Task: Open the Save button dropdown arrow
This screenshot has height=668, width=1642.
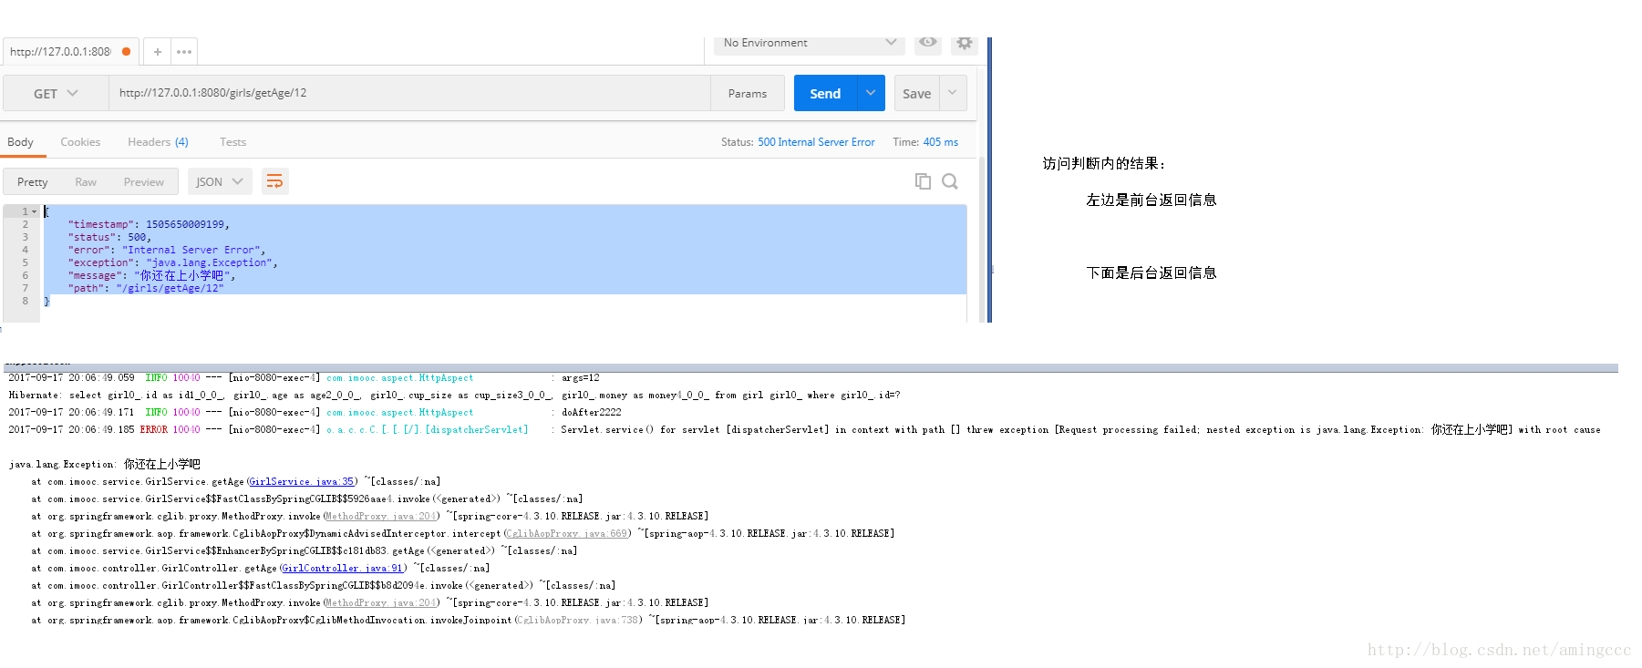Action: [953, 93]
